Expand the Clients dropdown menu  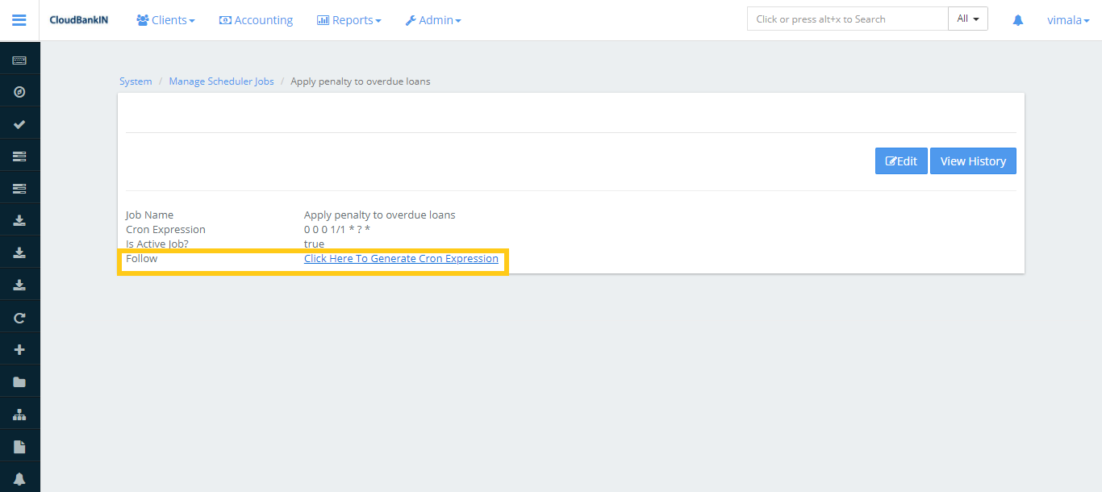click(x=165, y=20)
